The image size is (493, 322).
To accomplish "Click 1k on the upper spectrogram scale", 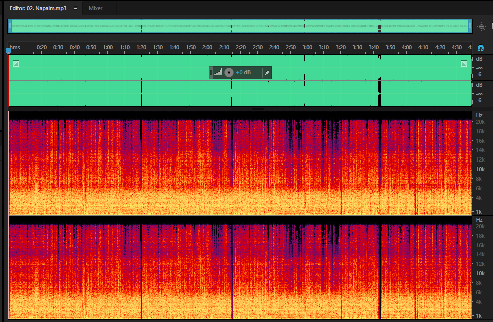I will pyautogui.click(x=479, y=212).
